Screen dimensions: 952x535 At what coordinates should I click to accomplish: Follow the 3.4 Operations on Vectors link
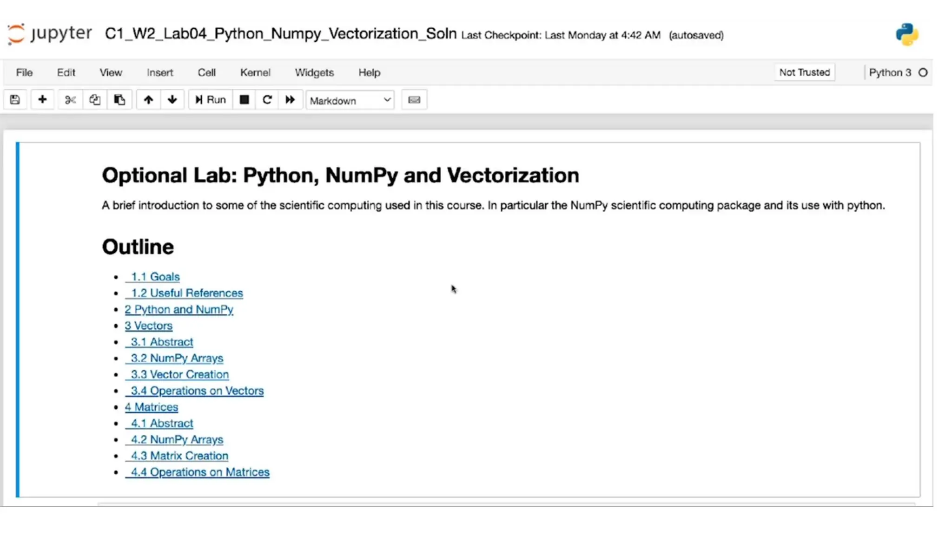pyautogui.click(x=197, y=391)
